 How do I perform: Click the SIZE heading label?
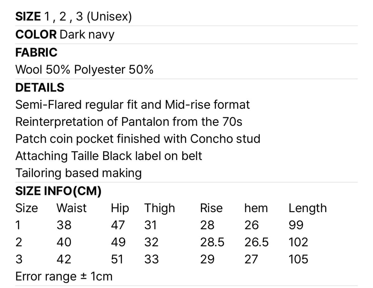28,17
